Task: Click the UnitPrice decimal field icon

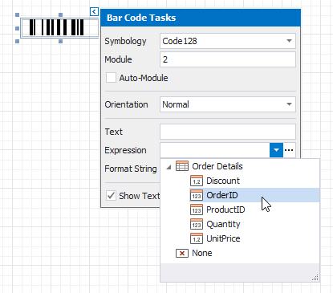Action: pos(197,238)
